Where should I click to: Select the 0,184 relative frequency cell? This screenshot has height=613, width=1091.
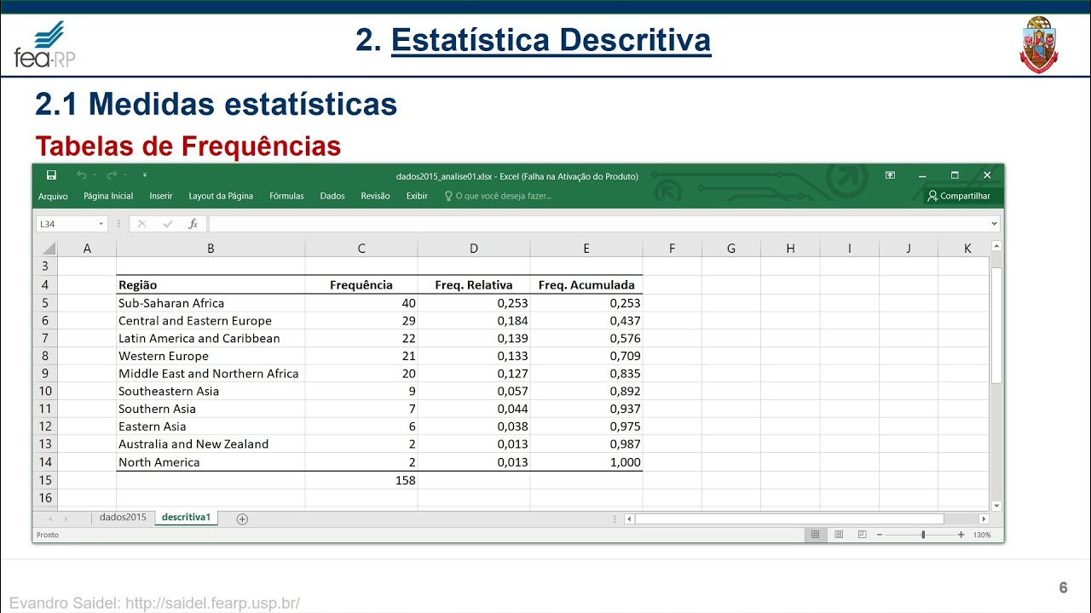(474, 321)
